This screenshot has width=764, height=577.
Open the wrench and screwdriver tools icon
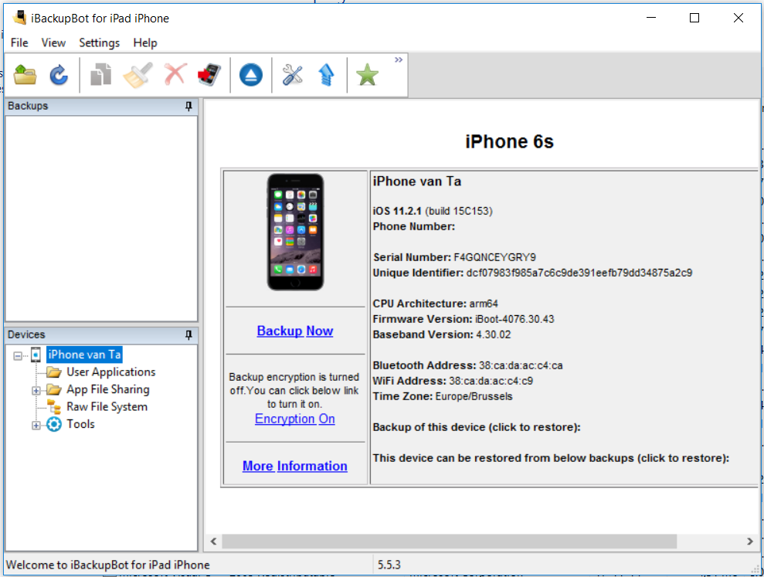click(x=292, y=75)
